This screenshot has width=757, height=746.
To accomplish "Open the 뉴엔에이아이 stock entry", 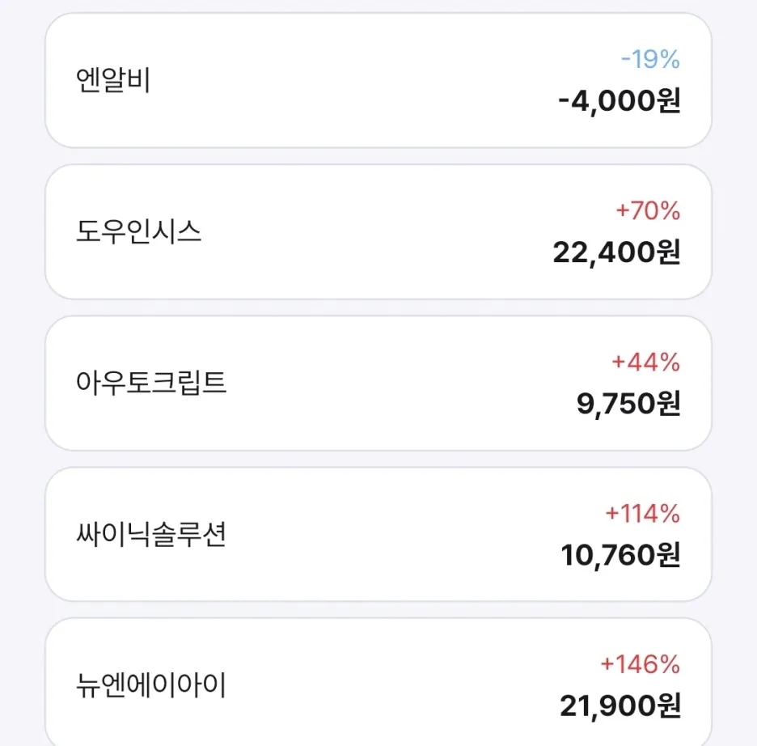I will 378,684.
